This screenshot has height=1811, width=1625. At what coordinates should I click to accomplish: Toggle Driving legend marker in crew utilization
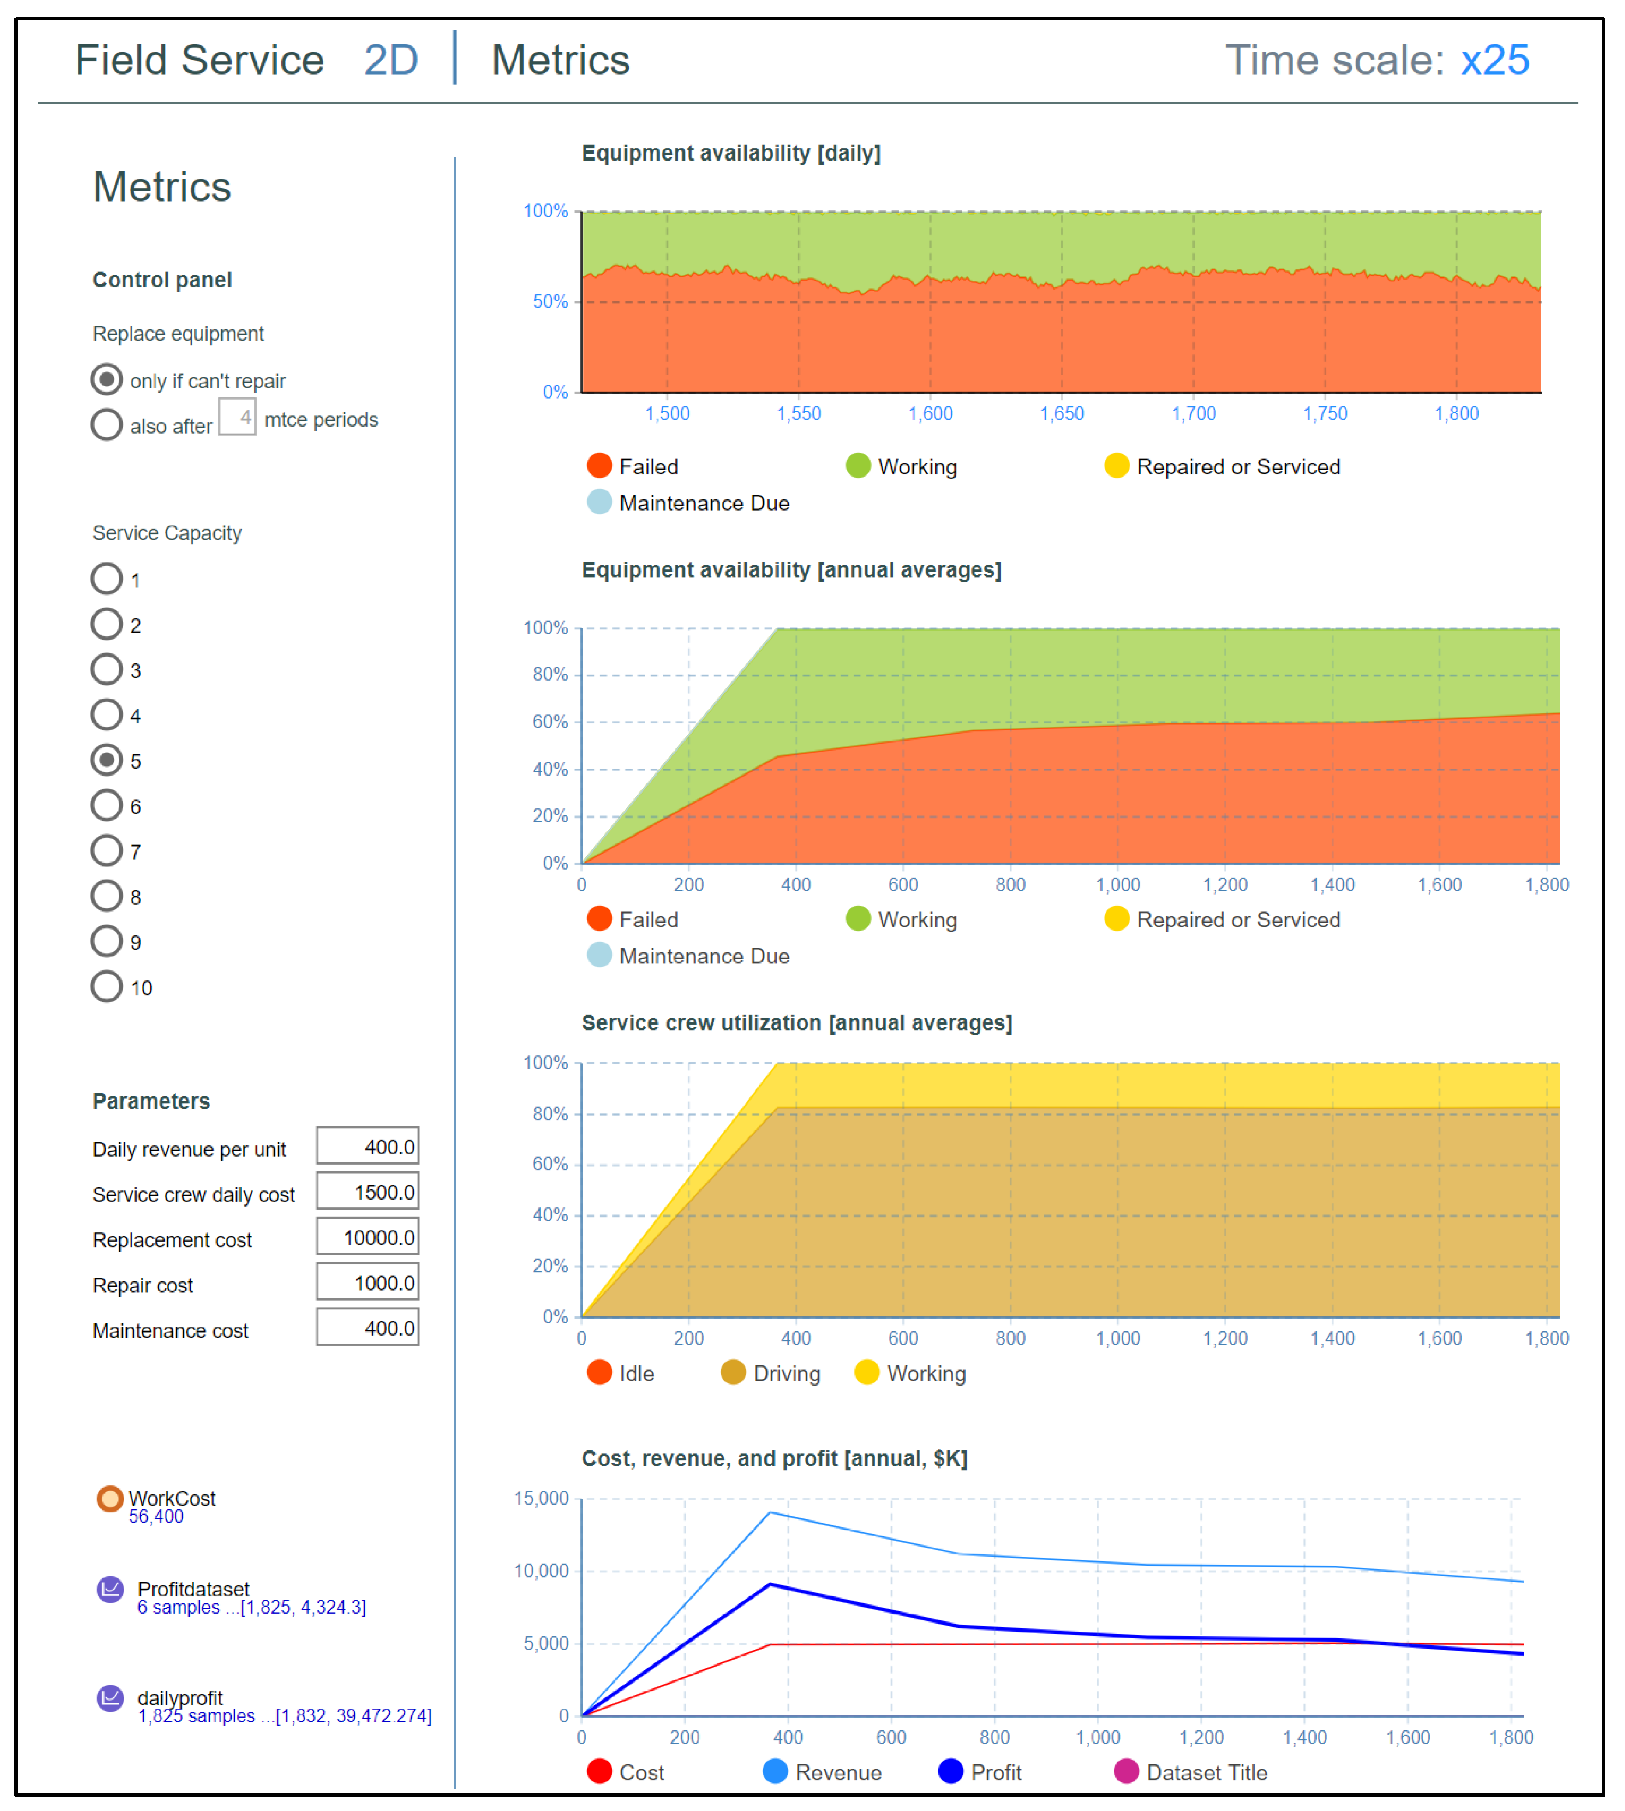tap(733, 1373)
